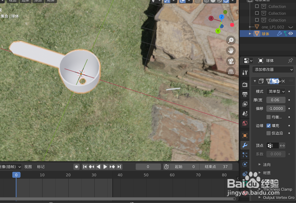Open the 添加修改器 dropdown
This screenshot has width=296, height=203.
click(x=273, y=69)
